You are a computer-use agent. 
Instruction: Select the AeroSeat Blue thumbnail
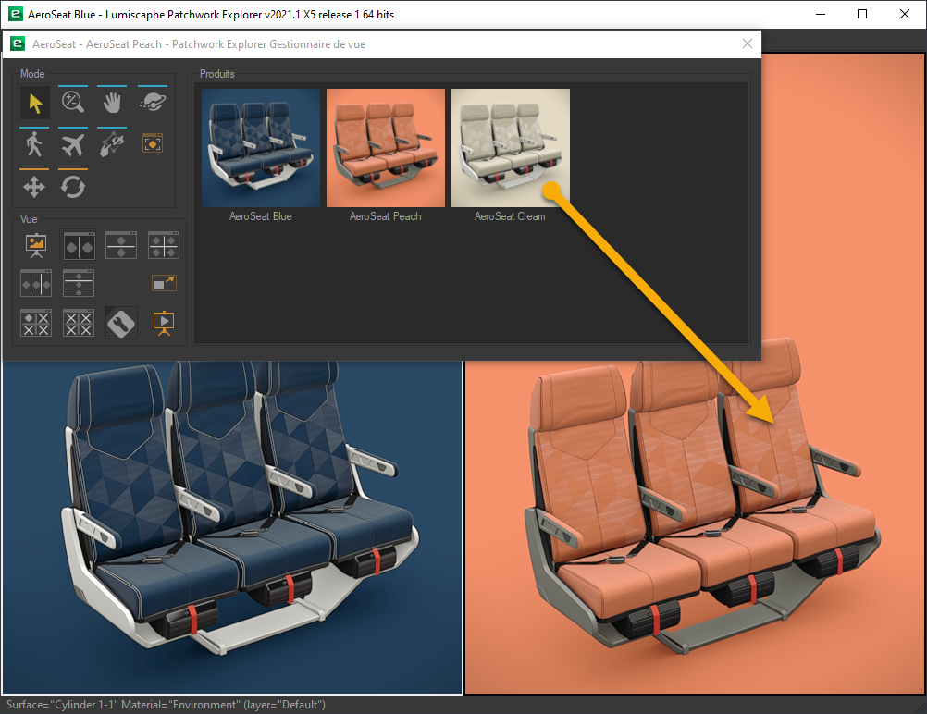[261, 148]
